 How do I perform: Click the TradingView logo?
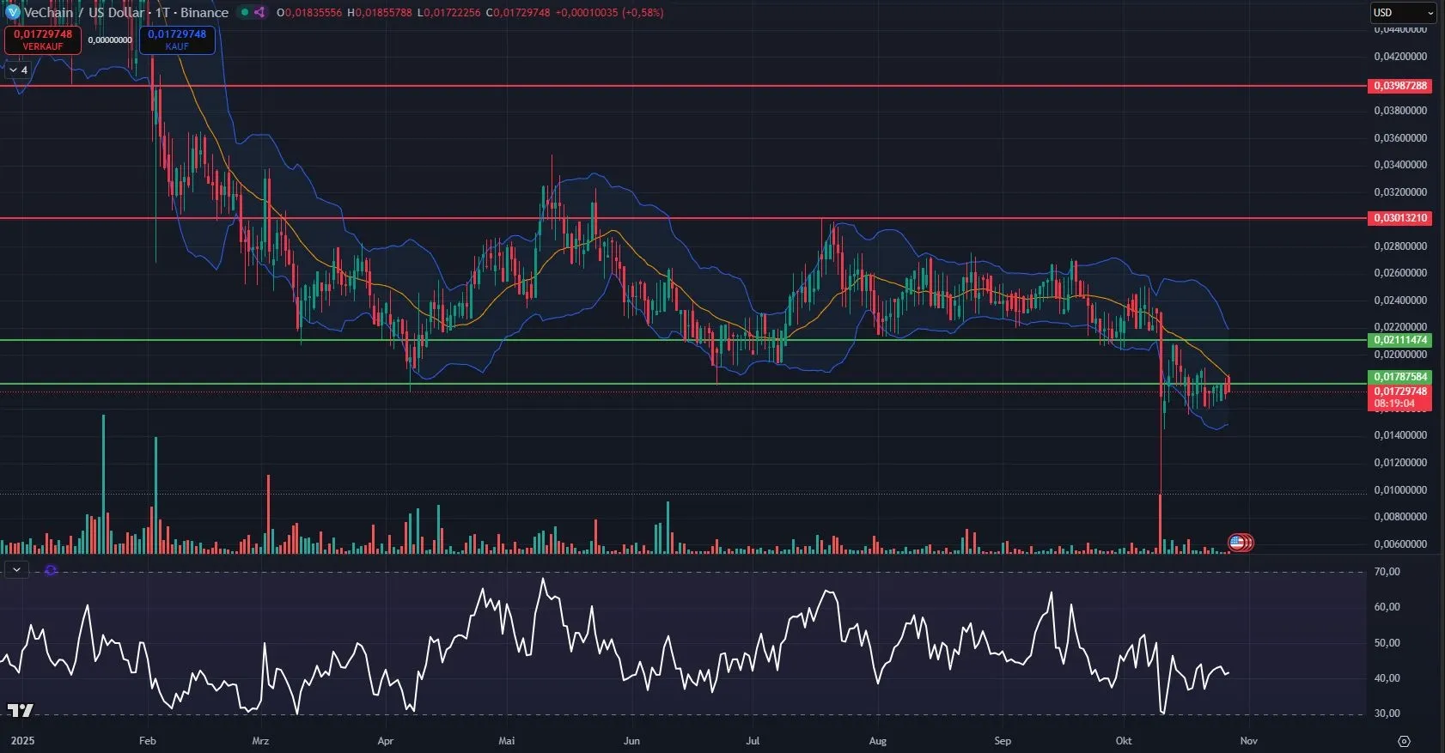click(20, 710)
